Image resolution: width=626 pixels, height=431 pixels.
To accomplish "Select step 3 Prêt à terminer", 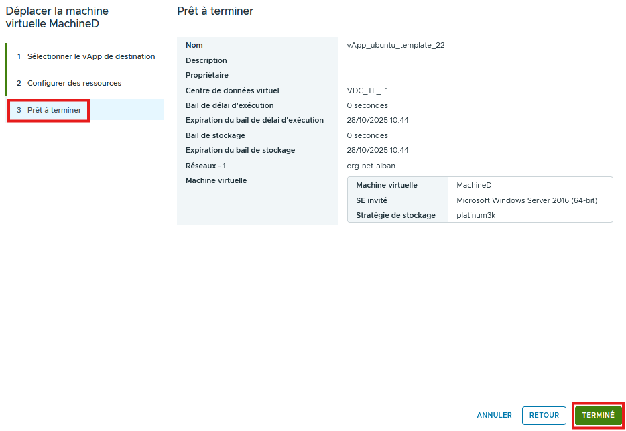I will pos(54,110).
